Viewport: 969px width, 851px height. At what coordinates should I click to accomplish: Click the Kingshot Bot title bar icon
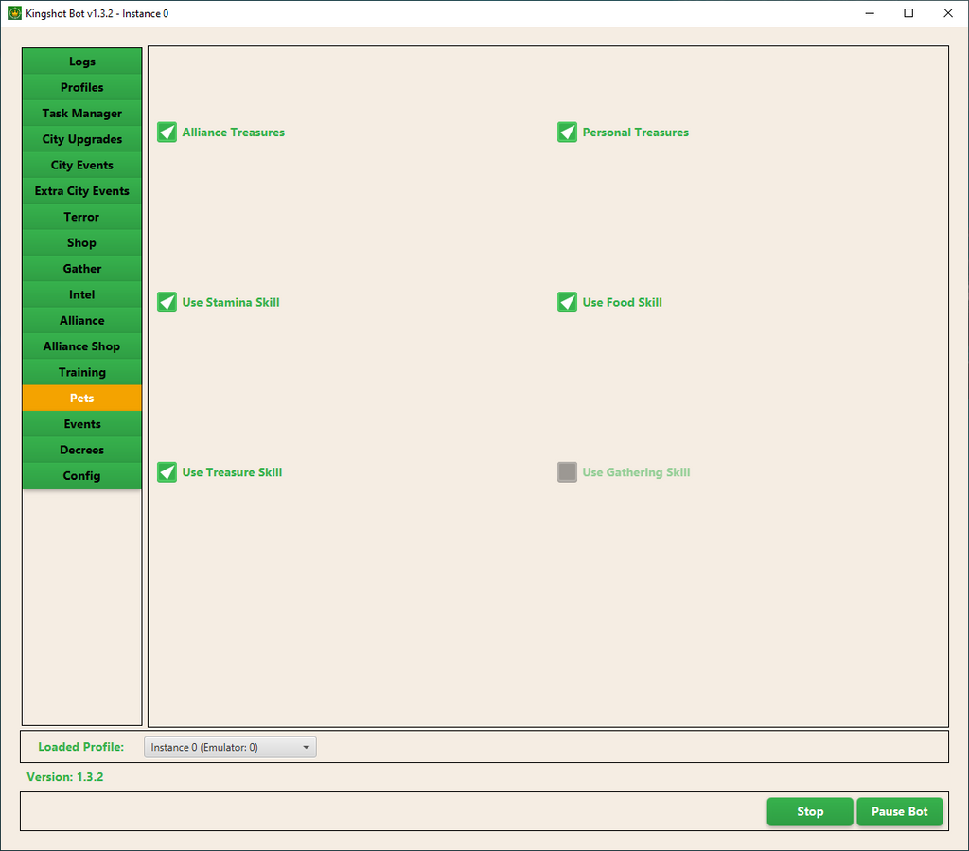click(14, 13)
